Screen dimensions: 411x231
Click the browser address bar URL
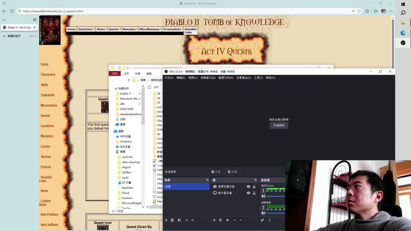(53, 11)
